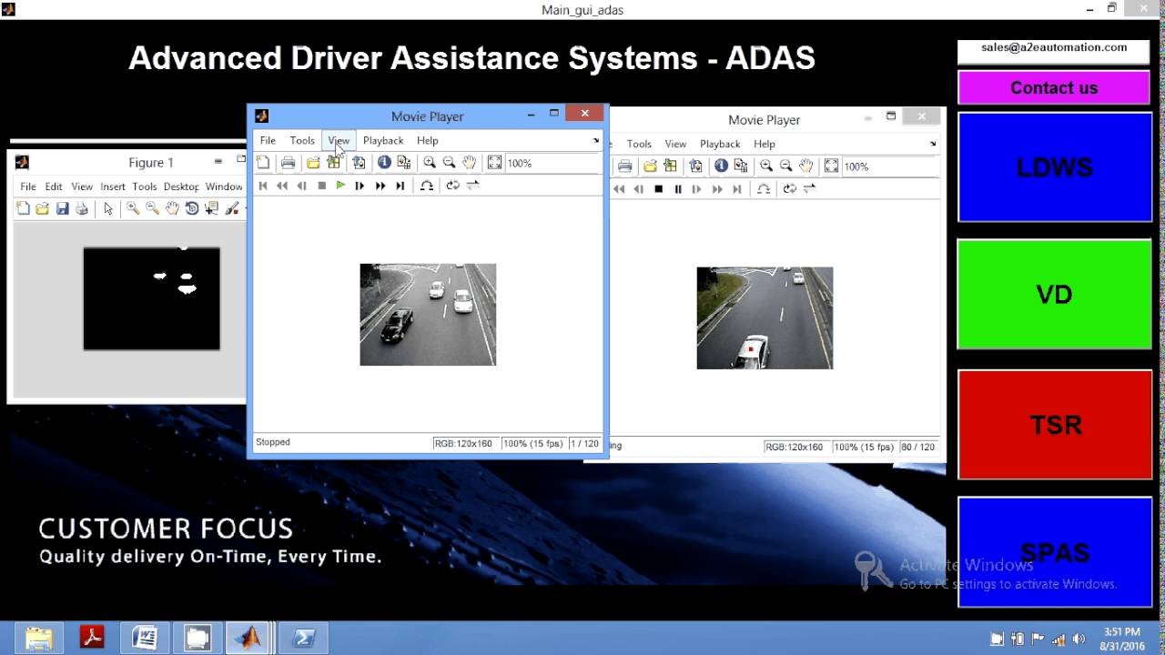The image size is (1165, 655).
Task: Open Playback menu in rear Movie Player
Action: [x=720, y=144]
